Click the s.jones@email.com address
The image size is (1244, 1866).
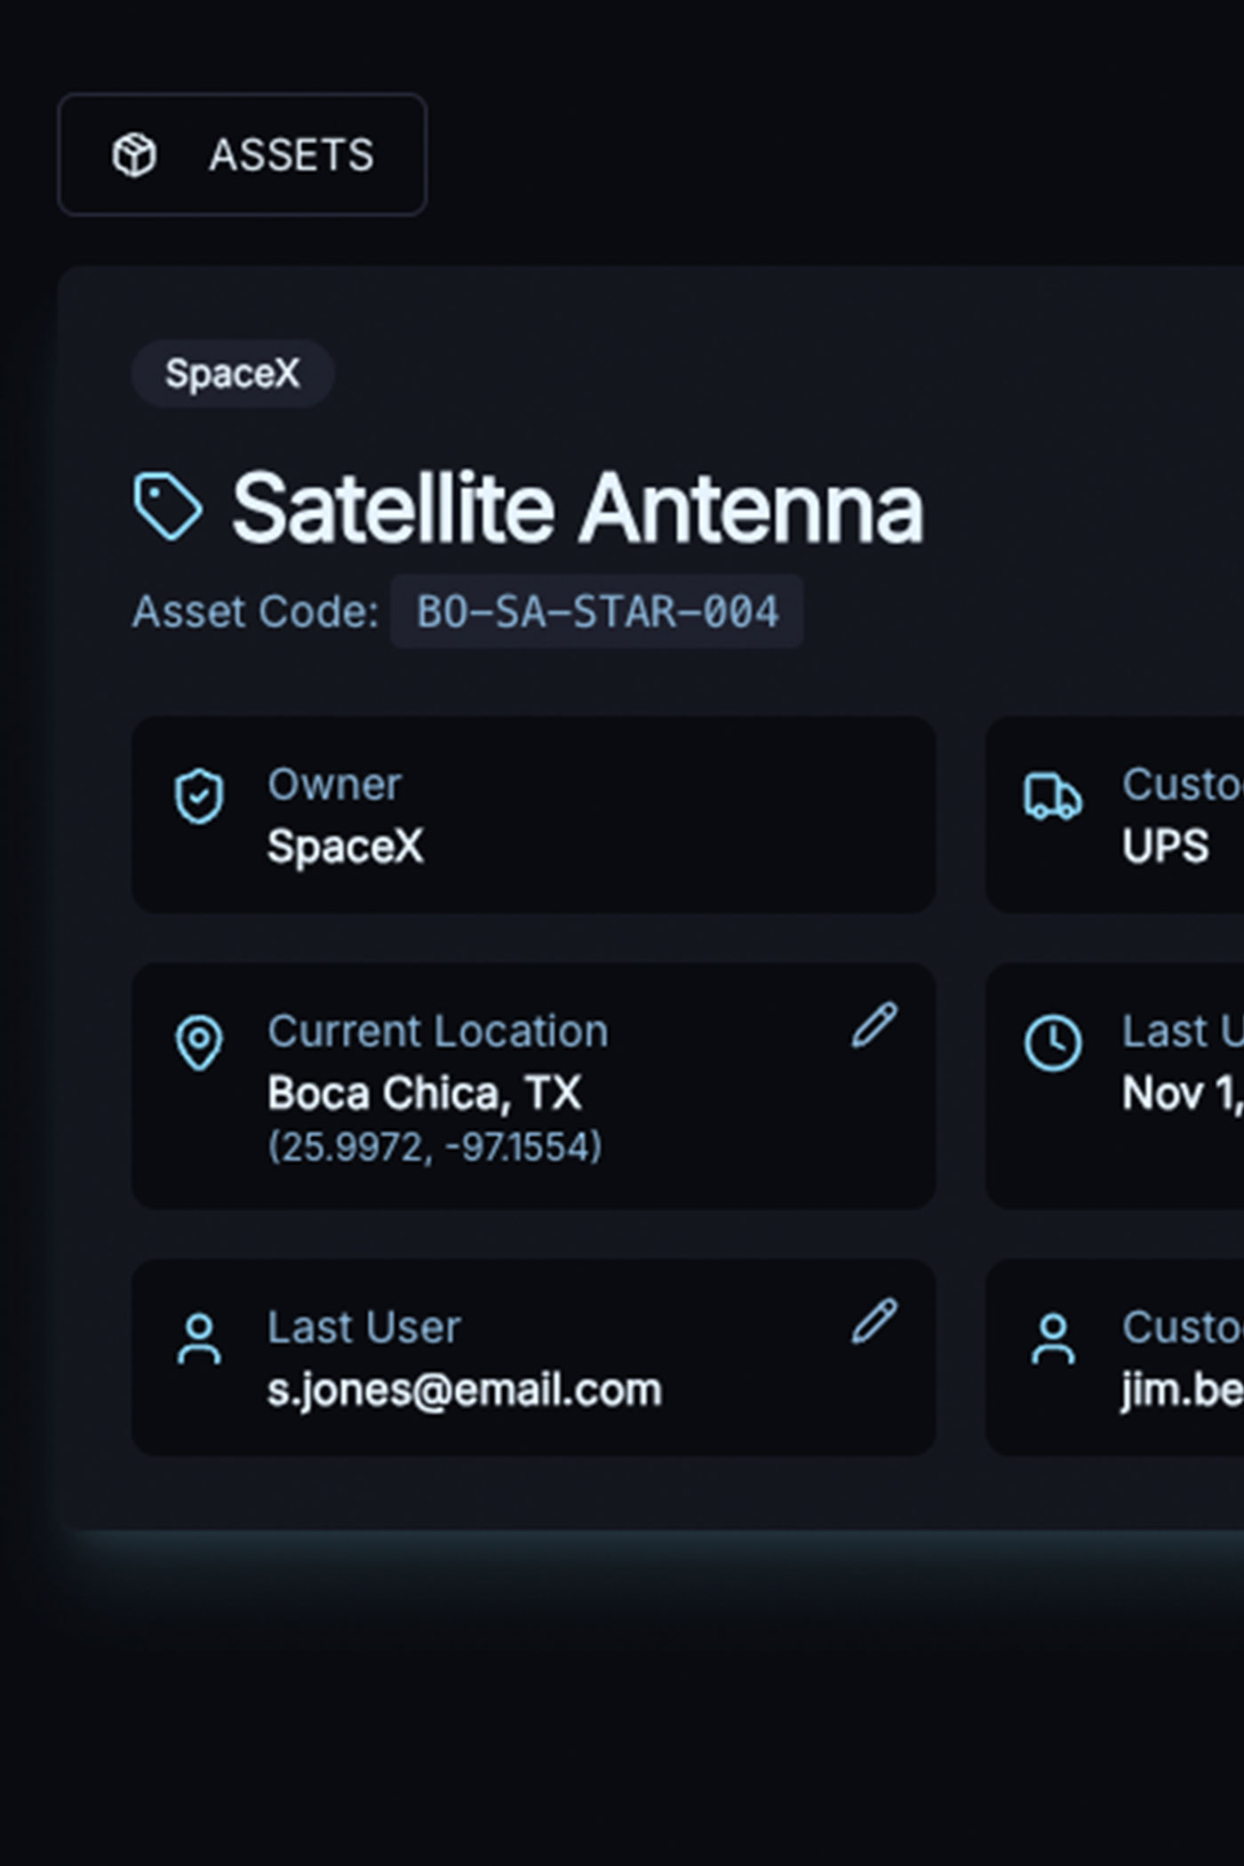[465, 1389]
